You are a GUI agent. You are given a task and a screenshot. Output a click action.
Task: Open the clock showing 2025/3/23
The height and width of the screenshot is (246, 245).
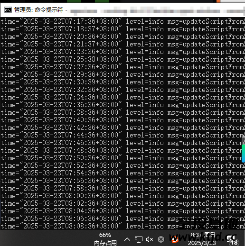[x=202, y=239]
